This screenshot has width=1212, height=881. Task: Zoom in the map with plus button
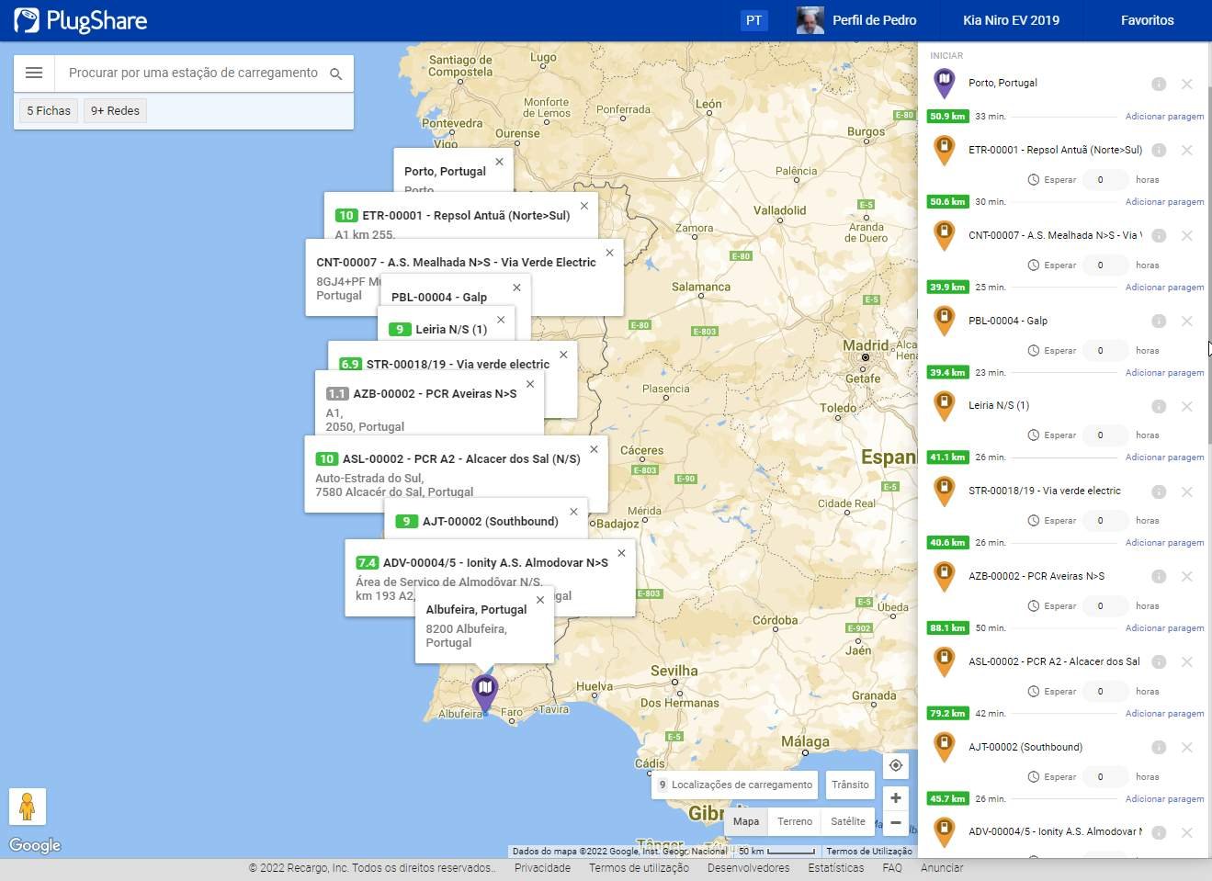click(x=896, y=798)
